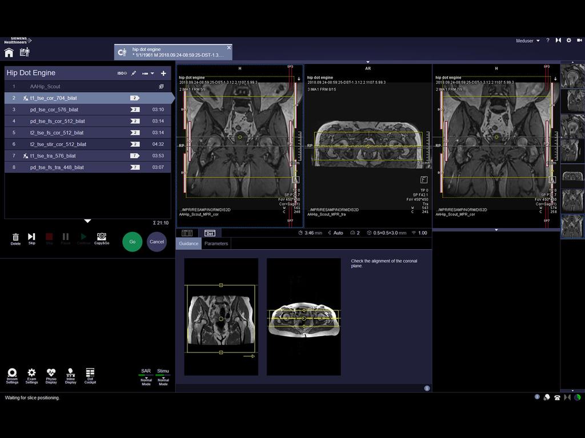585x438 pixels.
Task: Click the ISO center icon in protocol header
Action: click(122, 73)
